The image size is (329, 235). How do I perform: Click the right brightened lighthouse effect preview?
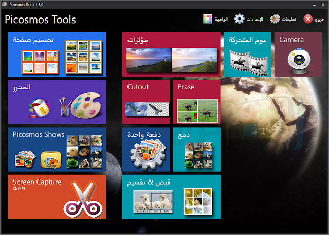pos(194,60)
